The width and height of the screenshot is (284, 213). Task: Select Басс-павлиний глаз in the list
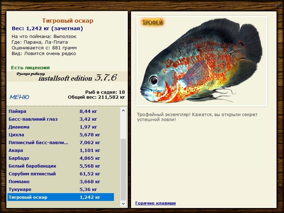[x=61, y=119]
